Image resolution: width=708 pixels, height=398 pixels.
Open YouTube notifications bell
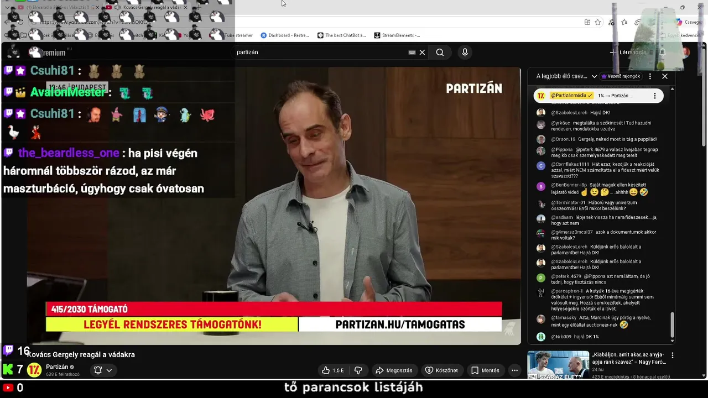click(662, 53)
